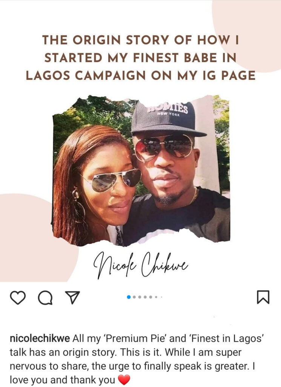The width and height of the screenshot is (281, 387).
Task: Jump to the third carousel slide dot
Action: pyautogui.click(x=140, y=297)
